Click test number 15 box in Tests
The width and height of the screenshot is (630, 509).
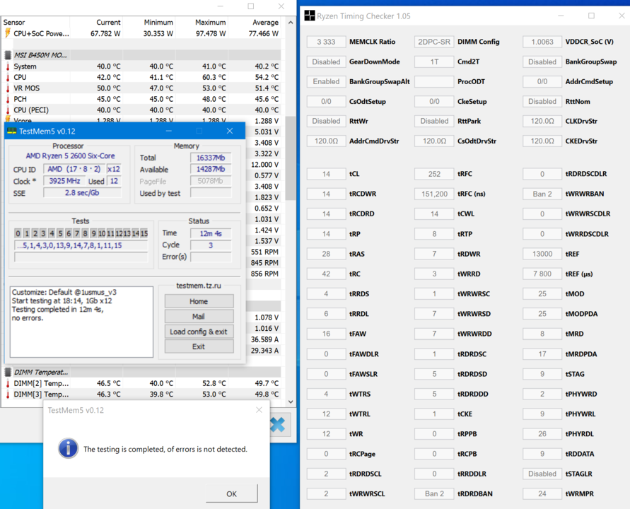144,233
